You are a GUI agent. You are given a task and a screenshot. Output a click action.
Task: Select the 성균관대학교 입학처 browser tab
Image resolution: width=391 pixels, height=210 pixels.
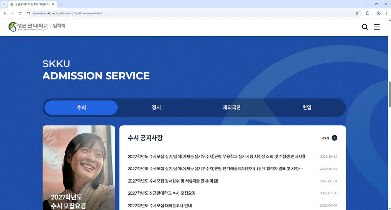click(32, 4)
